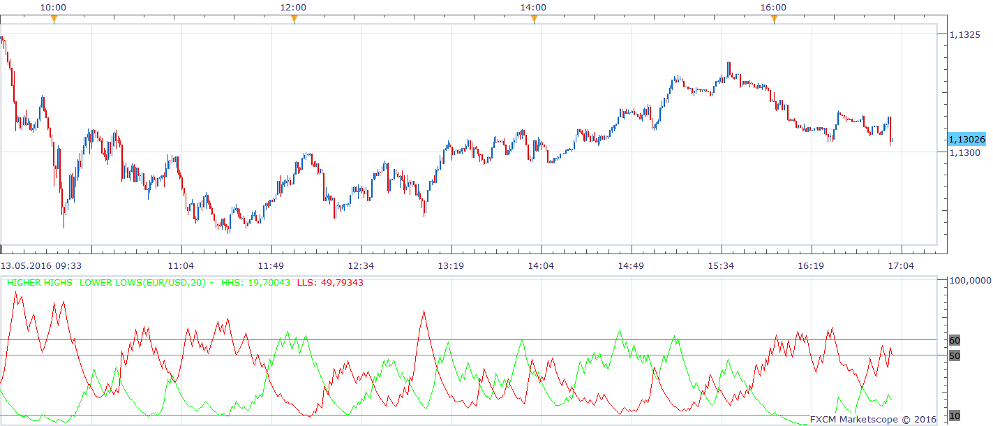Click the 14:00 orange time marker
The image size is (993, 426).
click(534, 20)
